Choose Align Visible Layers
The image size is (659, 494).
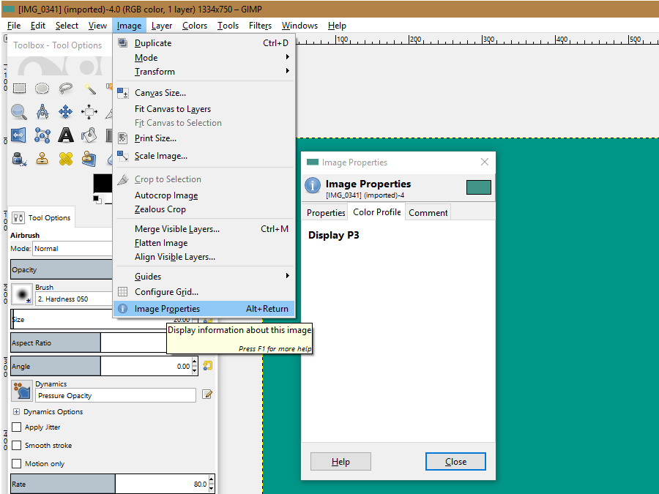[x=204, y=257]
